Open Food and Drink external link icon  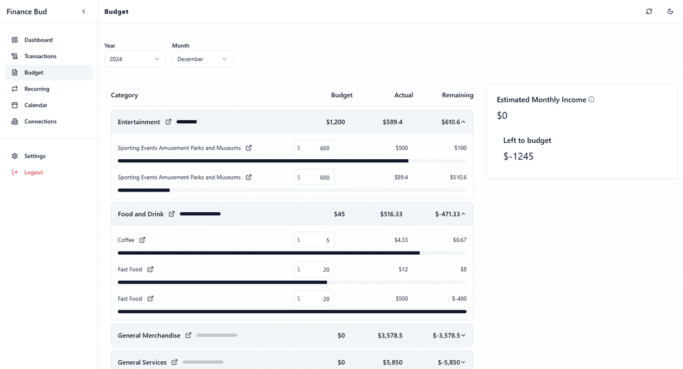171,214
